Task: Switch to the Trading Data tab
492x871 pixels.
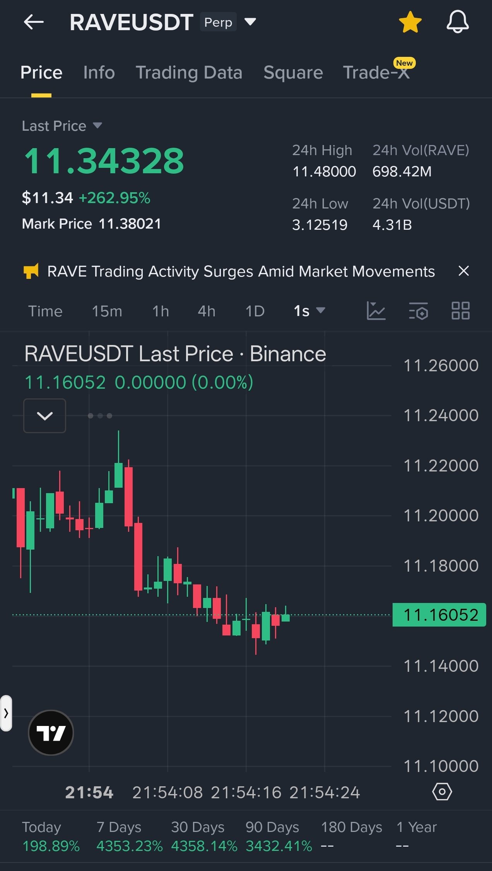Action: 189,73
